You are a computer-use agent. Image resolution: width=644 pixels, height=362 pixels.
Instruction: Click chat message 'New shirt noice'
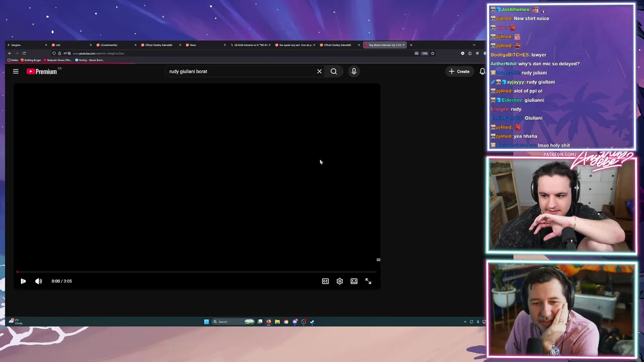coord(531,19)
